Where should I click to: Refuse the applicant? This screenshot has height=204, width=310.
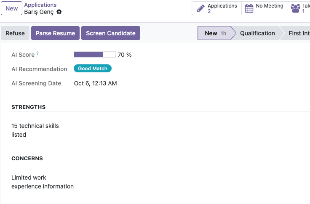tap(15, 33)
